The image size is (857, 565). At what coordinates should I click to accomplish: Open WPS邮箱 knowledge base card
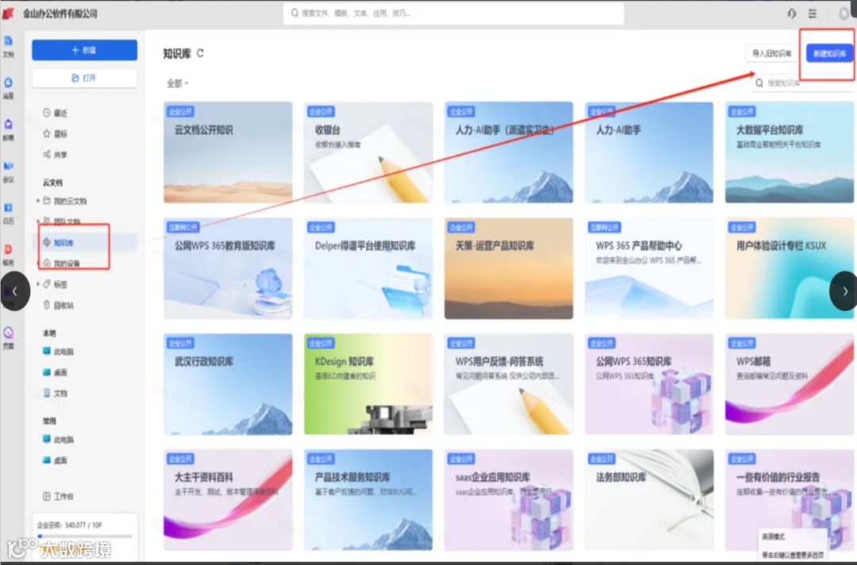(x=790, y=384)
